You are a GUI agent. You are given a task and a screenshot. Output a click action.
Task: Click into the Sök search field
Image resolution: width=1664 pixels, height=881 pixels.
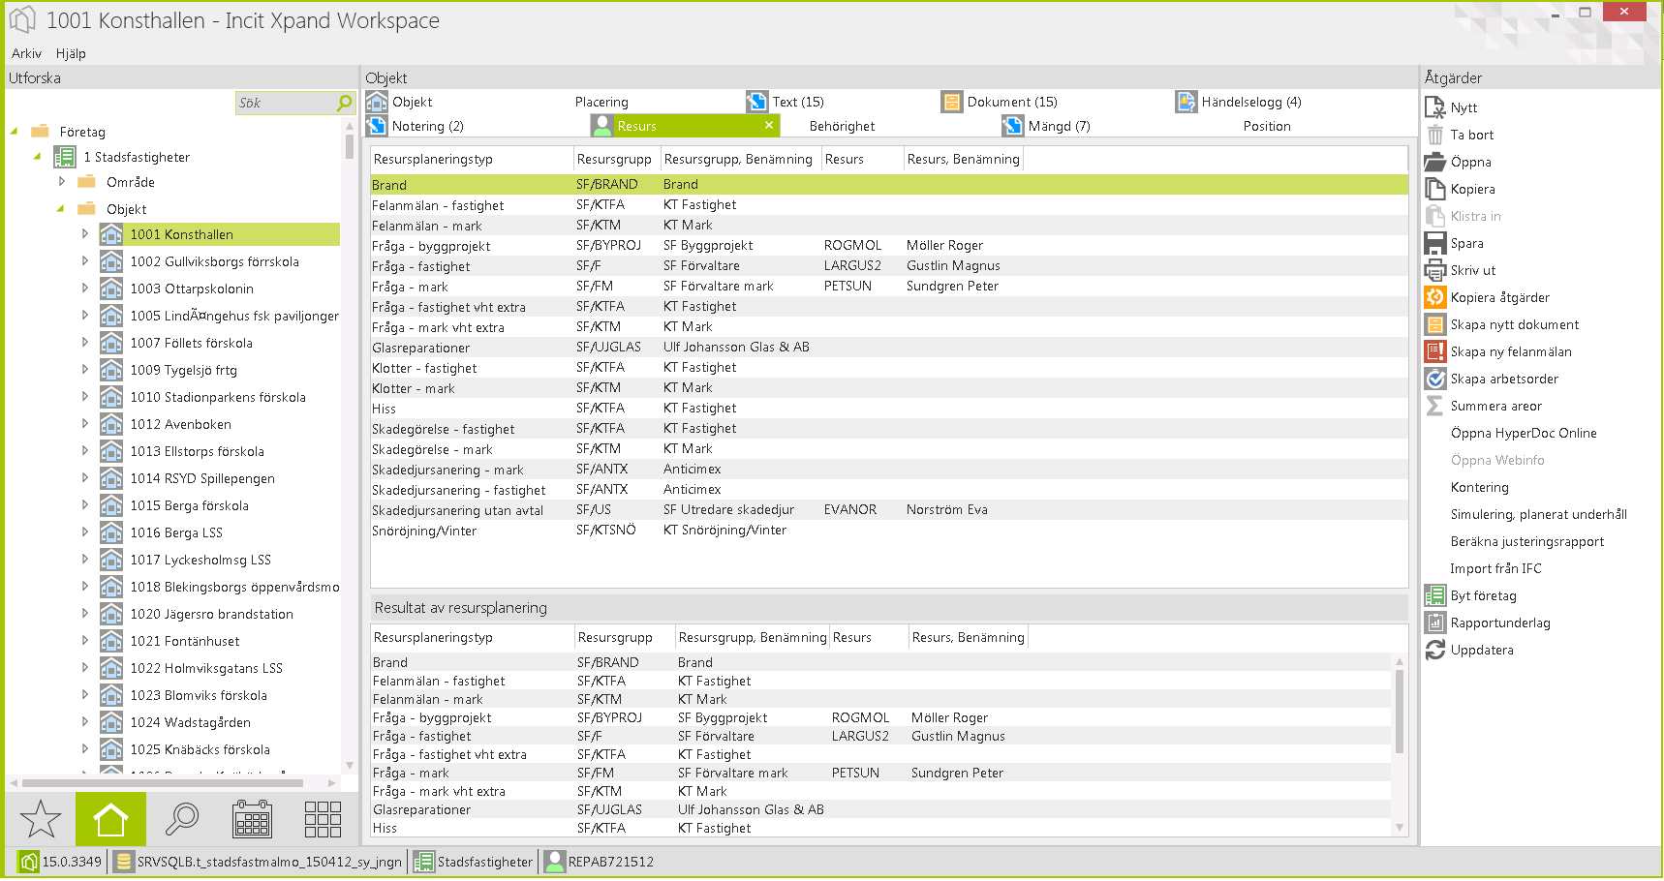285,103
